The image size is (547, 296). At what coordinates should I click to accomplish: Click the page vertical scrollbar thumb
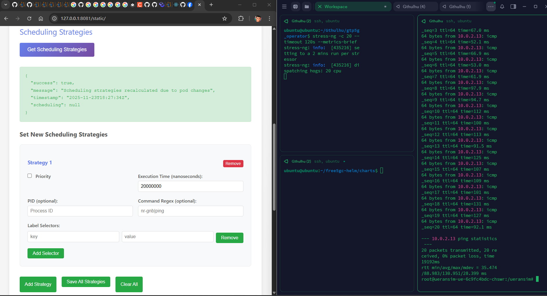point(274,167)
